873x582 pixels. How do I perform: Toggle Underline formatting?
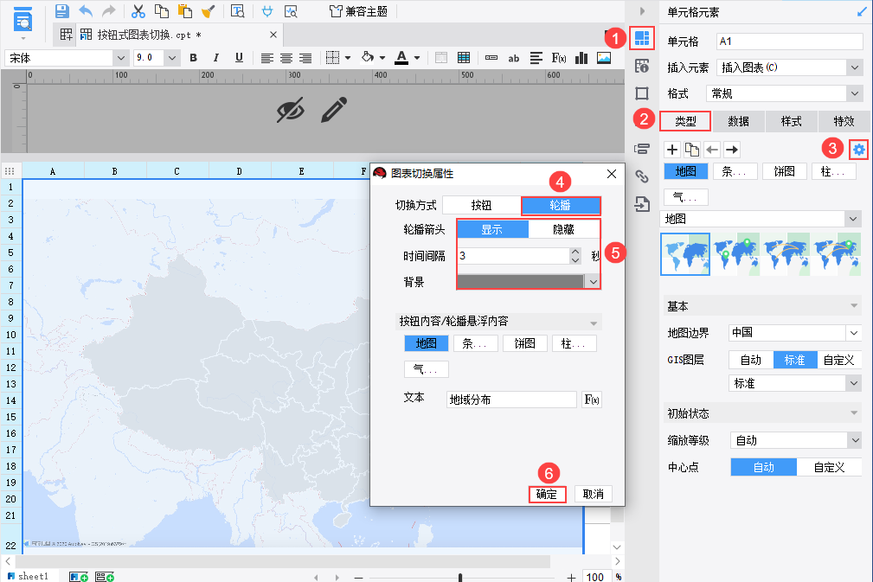[x=239, y=58]
